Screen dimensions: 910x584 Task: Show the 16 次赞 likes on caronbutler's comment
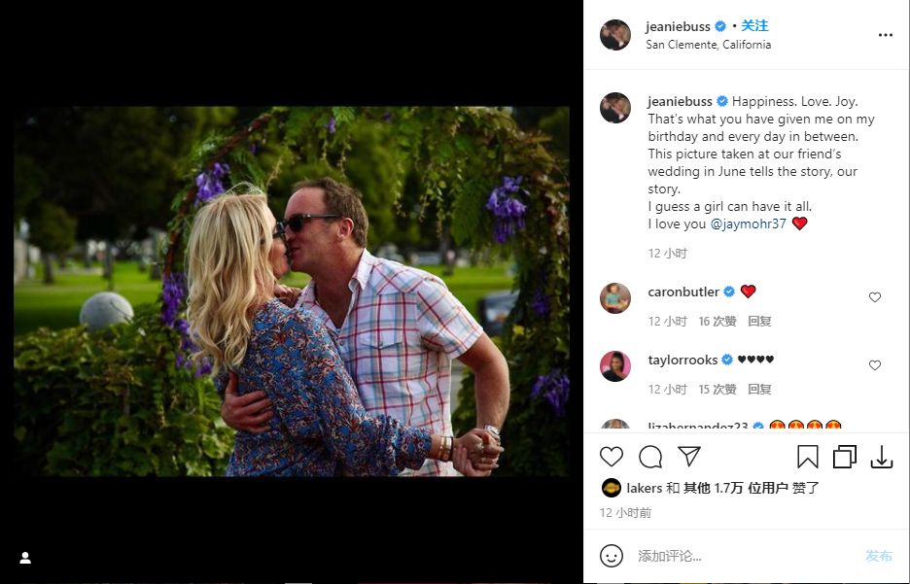pos(717,321)
